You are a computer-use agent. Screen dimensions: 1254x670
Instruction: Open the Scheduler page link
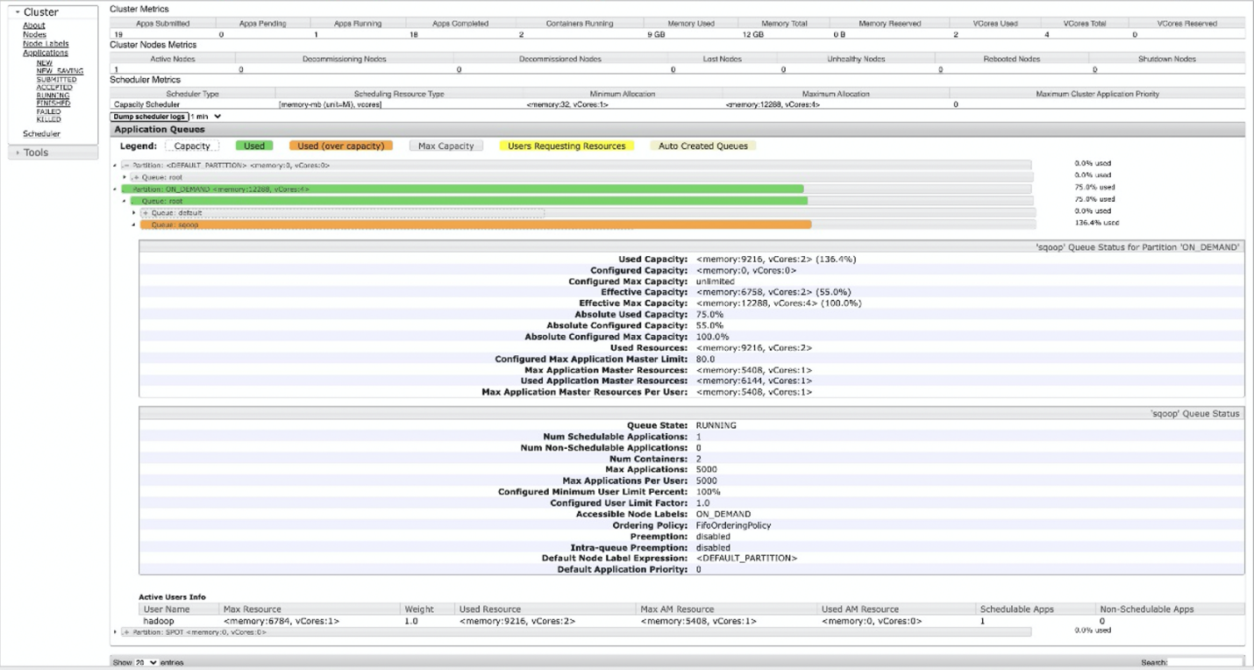[41, 134]
